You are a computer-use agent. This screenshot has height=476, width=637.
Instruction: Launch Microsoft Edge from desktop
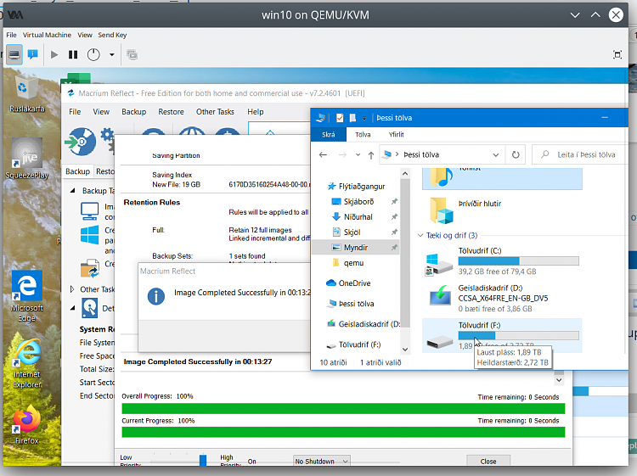tap(27, 296)
